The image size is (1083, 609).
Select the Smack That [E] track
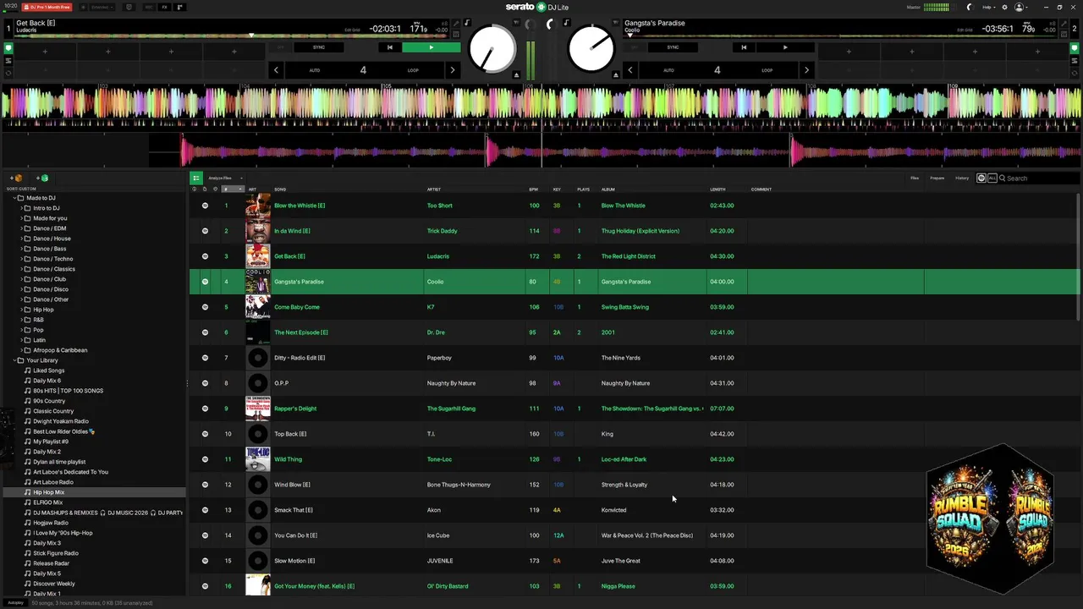click(294, 510)
